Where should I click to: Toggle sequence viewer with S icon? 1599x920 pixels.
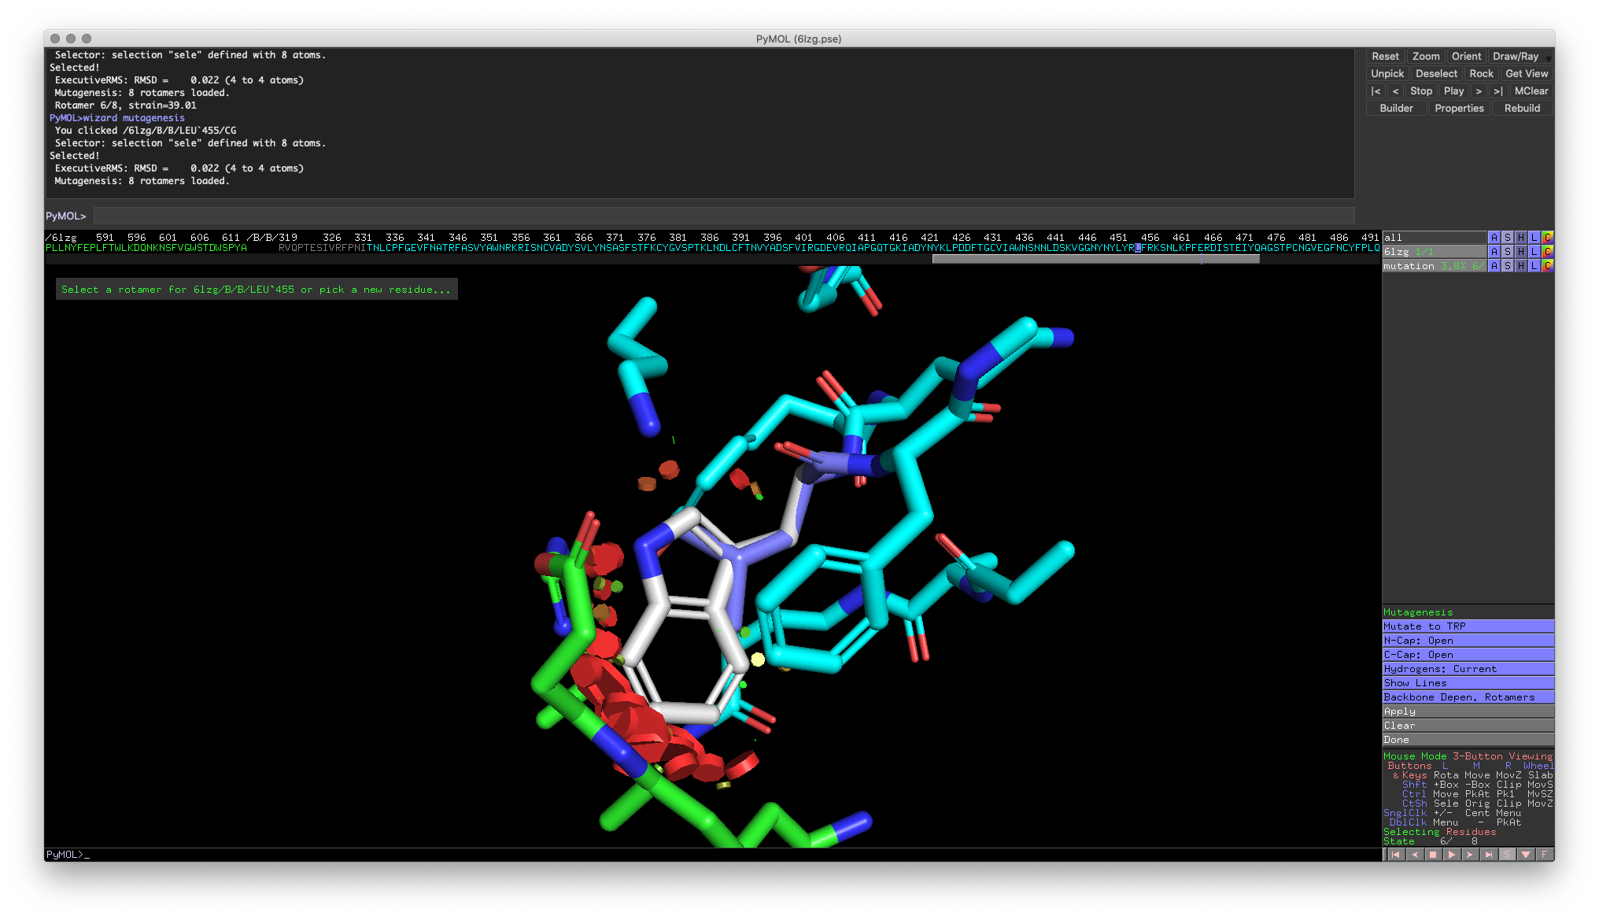1507,855
